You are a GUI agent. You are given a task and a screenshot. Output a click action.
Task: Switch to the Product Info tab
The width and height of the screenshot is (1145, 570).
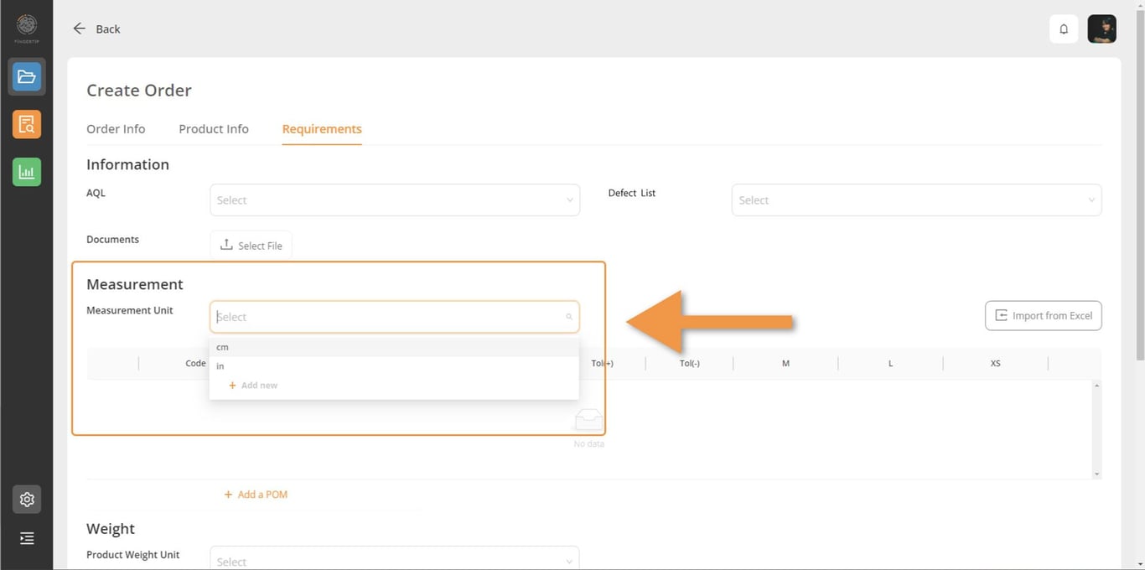(x=214, y=129)
